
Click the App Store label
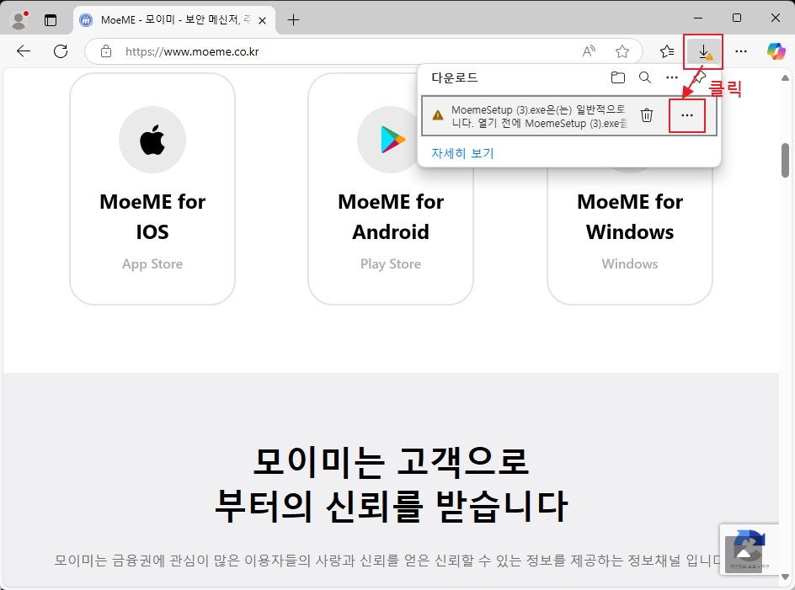point(152,264)
